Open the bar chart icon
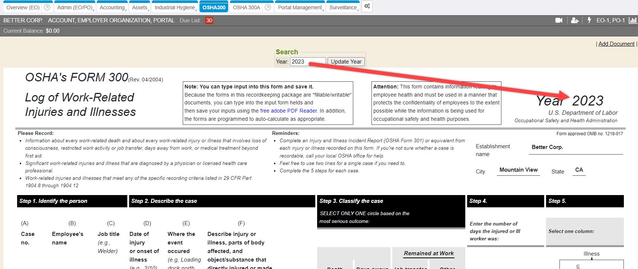Screen dimensions: 638x269 (632, 20)
